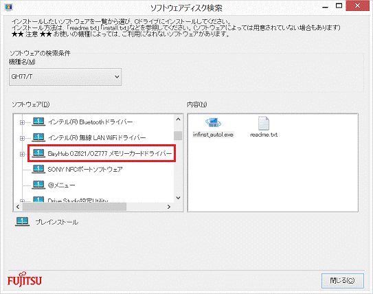
Task: Select the partially visible Drive Studio設定Utility entry
Action: tap(78, 201)
